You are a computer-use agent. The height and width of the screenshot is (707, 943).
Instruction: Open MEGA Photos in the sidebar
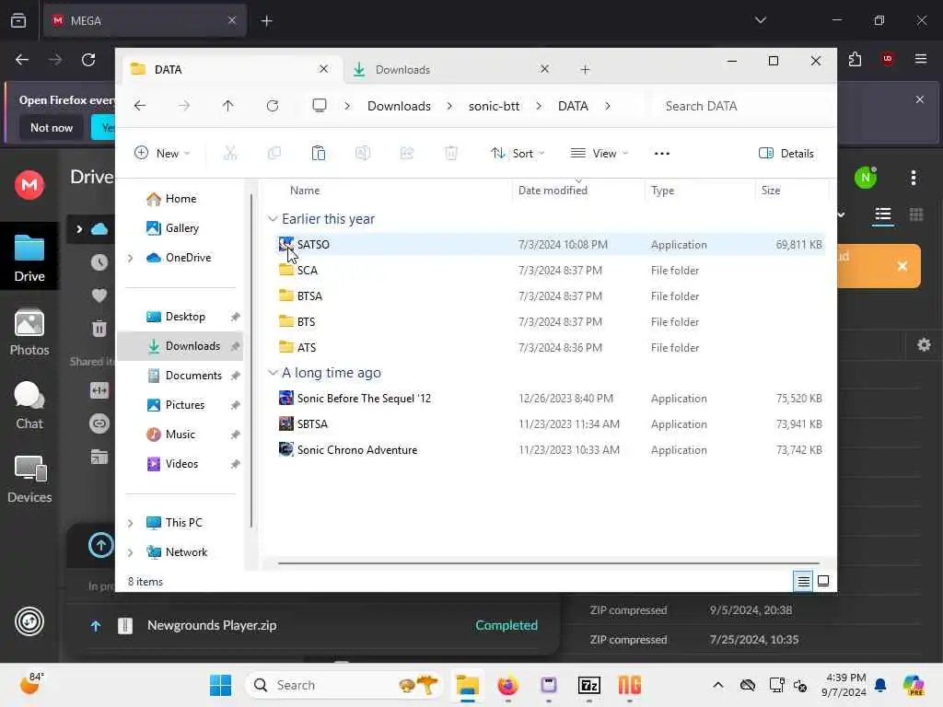(29, 332)
